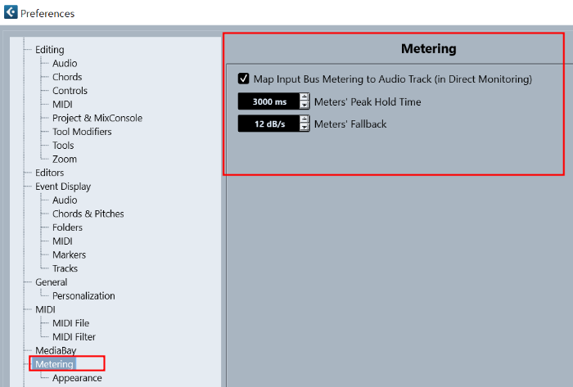Open the Tracks preferences page
573x387 pixels.
click(65, 268)
